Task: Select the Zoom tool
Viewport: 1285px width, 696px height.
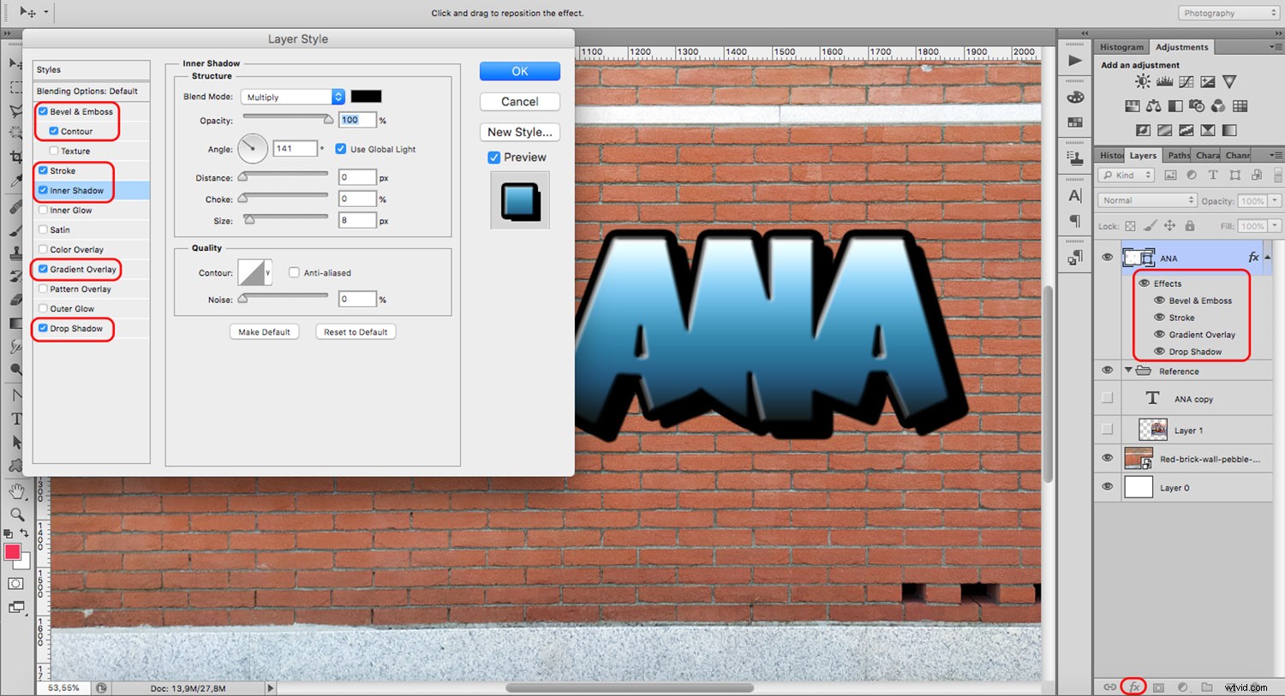Action: click(15, 515)
